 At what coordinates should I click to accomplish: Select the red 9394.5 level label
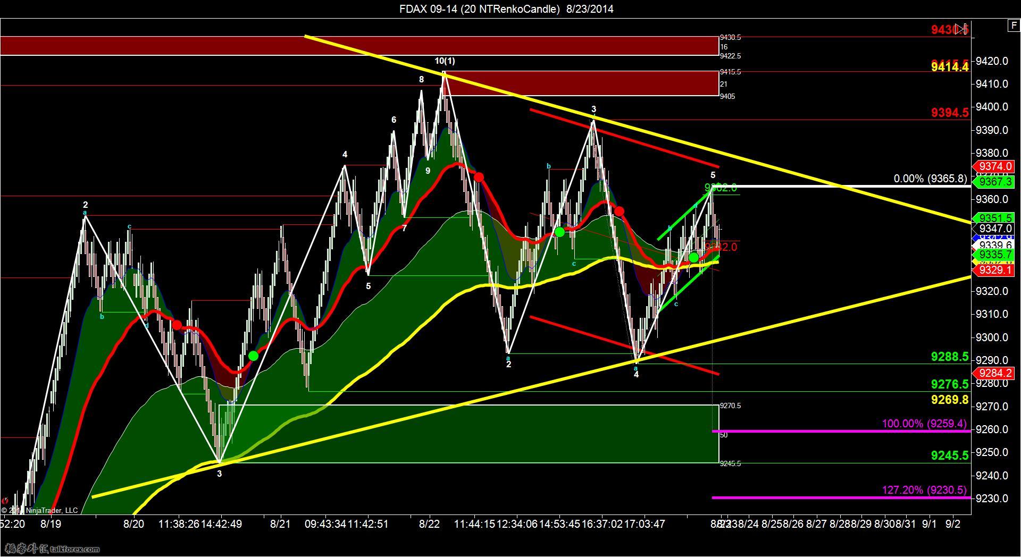coord(950,113)
